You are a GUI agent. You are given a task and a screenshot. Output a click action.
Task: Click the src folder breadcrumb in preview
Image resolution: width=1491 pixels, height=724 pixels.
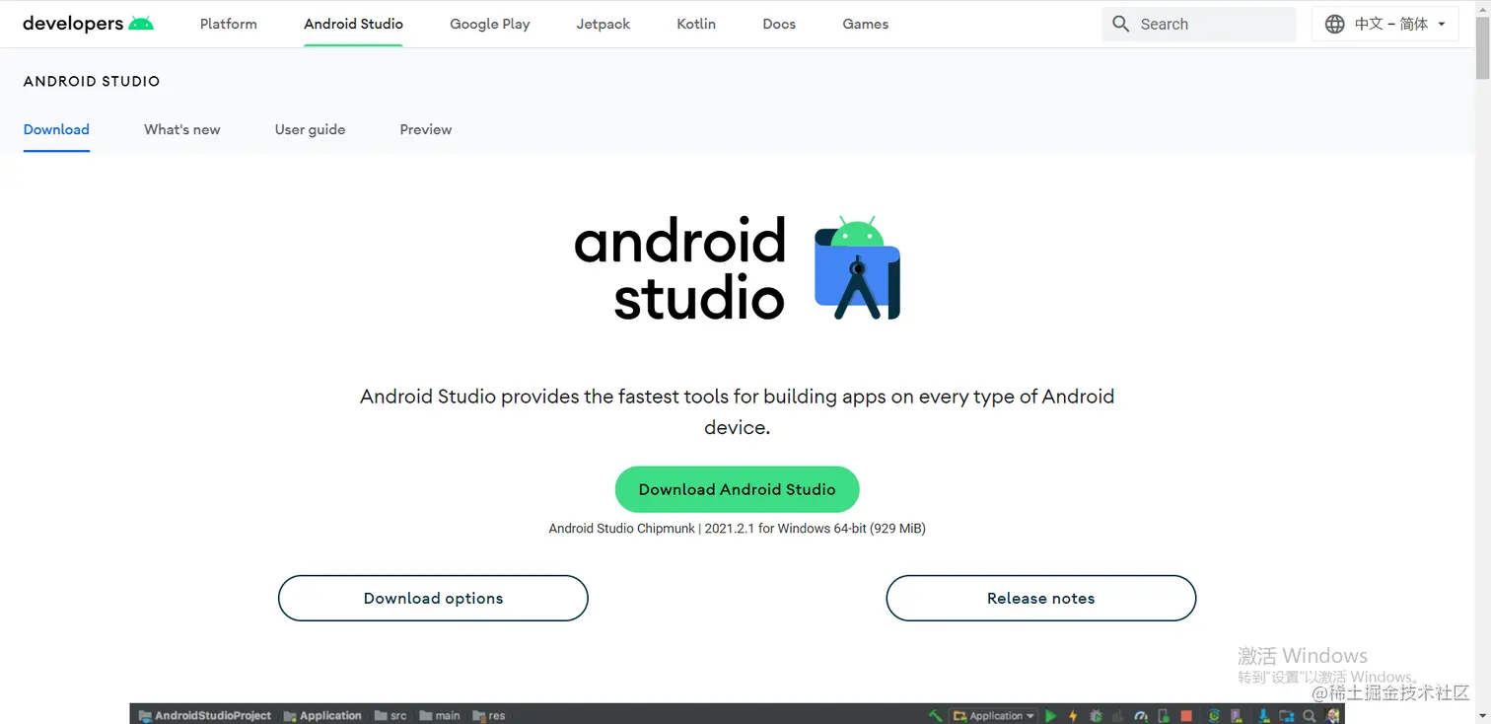pos(390,716)
